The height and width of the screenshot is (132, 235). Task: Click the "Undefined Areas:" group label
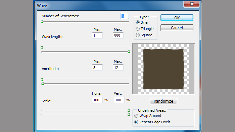(x=152, y=110)
